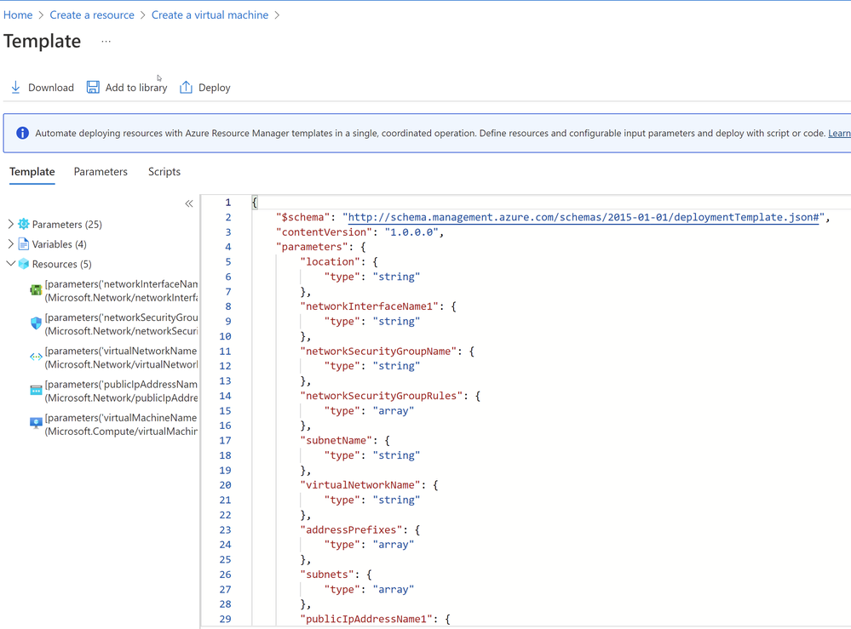Click the Download button label
This screenshot has height=629, width=851.
(x=51, y=88)
